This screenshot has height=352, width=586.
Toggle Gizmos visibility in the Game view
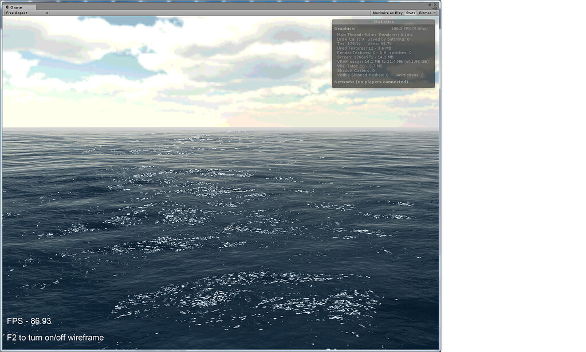(x=425, y=12)
